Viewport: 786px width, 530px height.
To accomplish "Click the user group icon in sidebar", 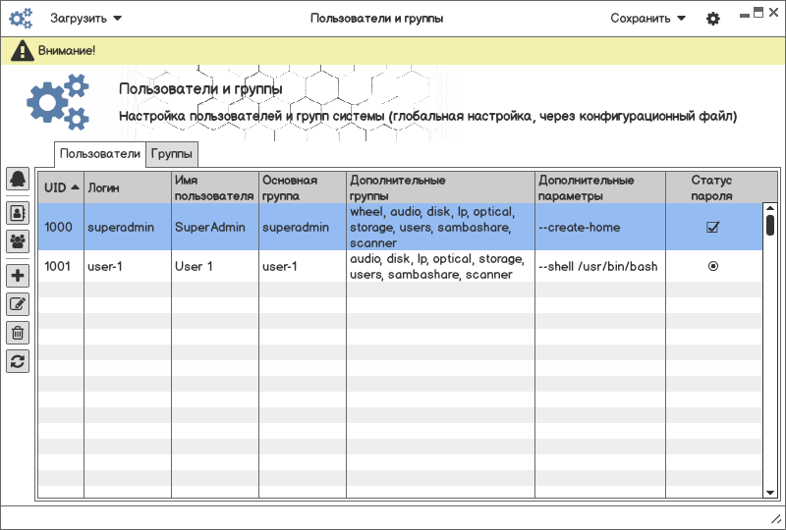I will tap(18, 239).
